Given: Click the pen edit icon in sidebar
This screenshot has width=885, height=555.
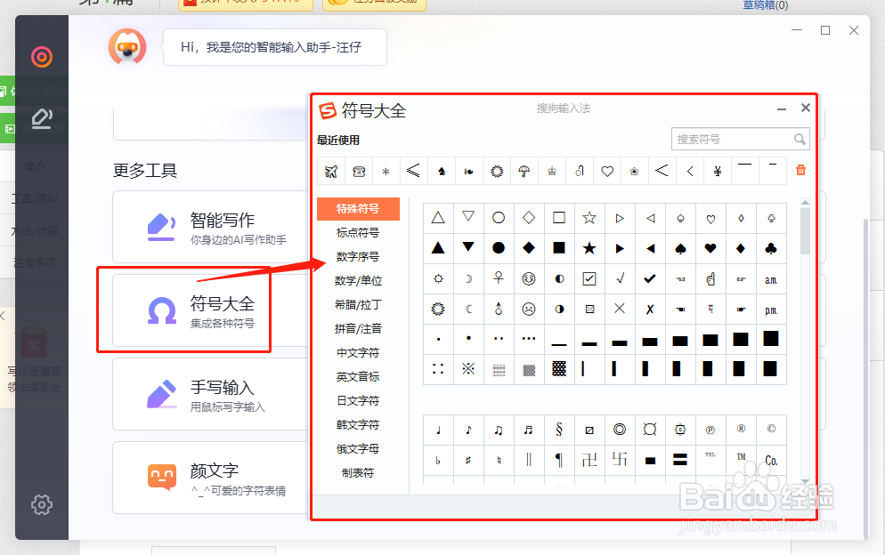Looking at the screenshot, I should point(42,118).
